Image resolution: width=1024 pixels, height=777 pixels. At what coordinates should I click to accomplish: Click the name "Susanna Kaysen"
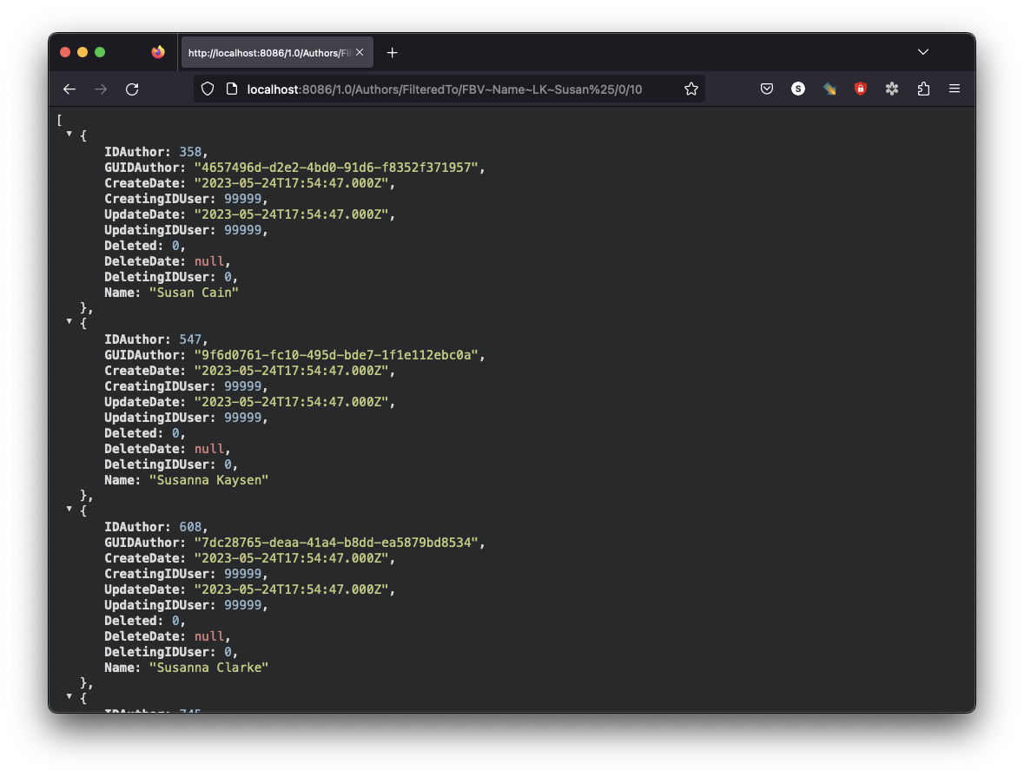pyautogui.click(x=209, y=480)
